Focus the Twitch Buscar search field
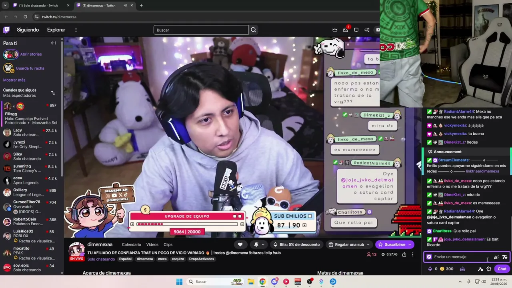 pyautogui.click(x=201, y=30)
